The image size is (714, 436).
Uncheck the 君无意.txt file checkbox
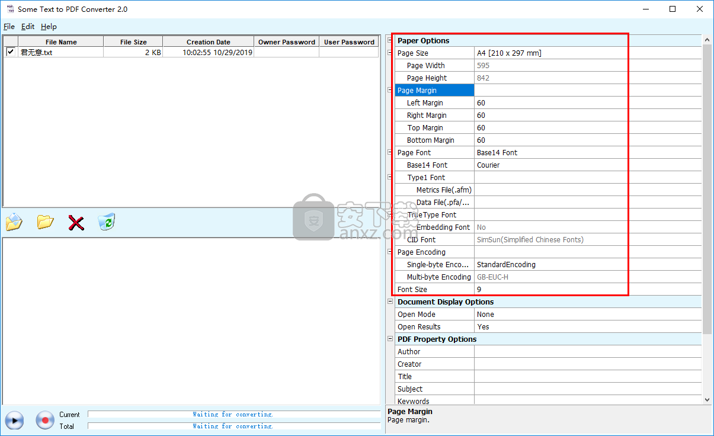click(10, 52)
